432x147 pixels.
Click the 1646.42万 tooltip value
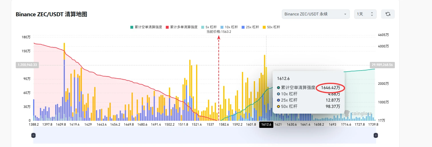331,88
